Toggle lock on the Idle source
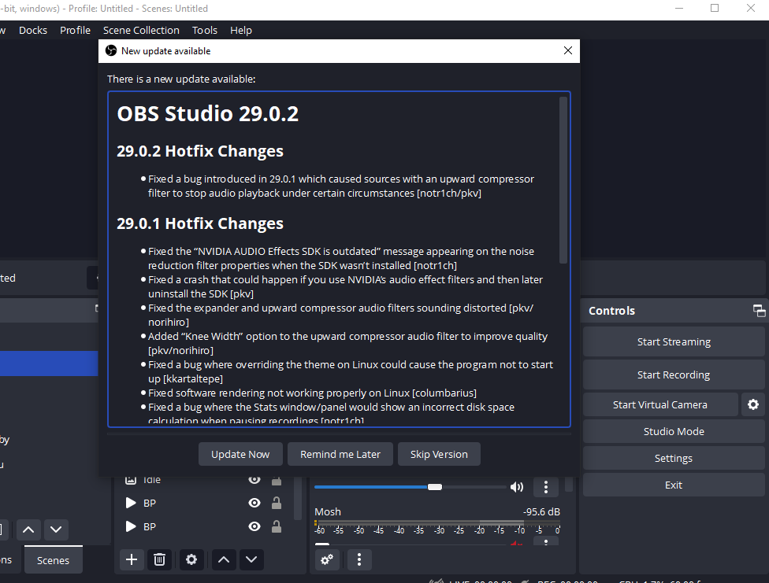Viewport: 769px width, 583px height. pyautogui.click(x=277, y=480)
